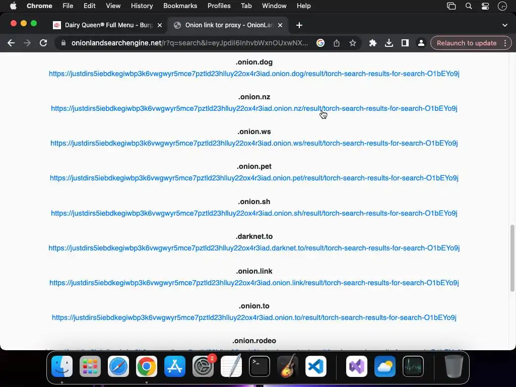Click the clock icon in menu bar
516x387 pixels.
[502, 6]
